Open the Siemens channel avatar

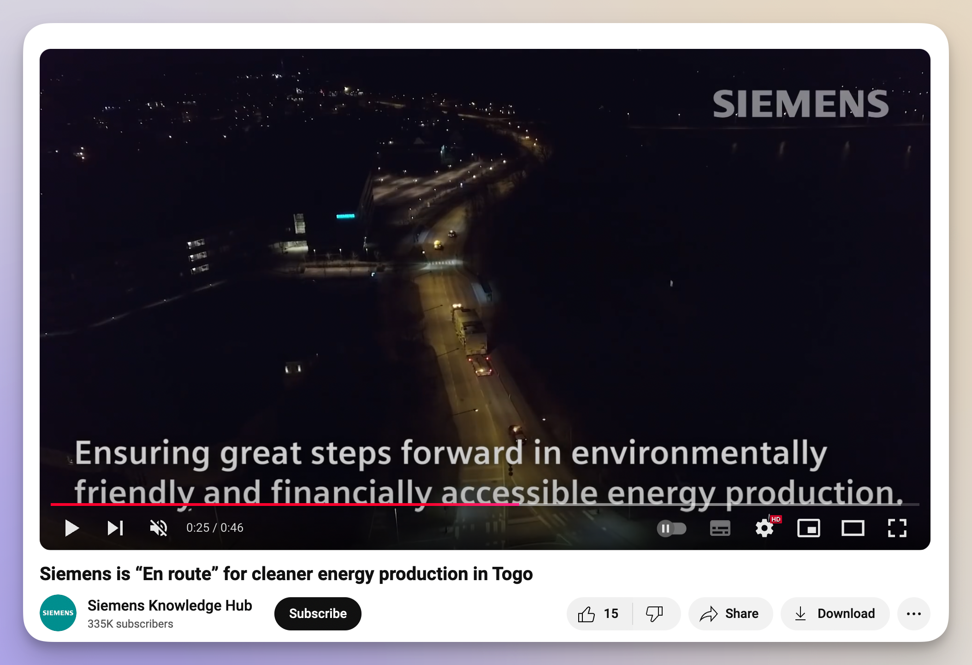point(58,613)
